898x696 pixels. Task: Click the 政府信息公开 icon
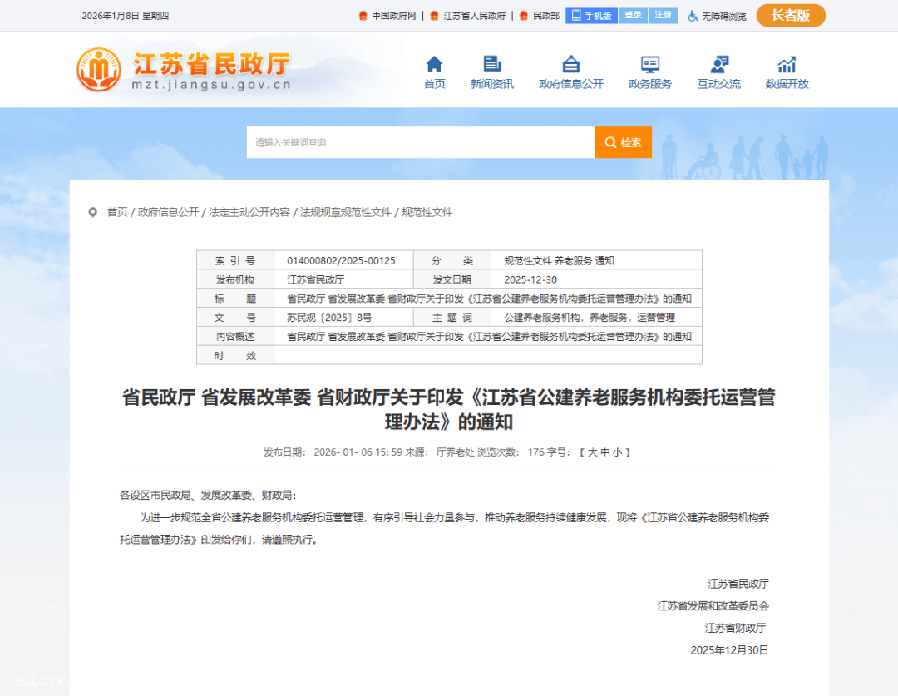click(x=571, y=65)
